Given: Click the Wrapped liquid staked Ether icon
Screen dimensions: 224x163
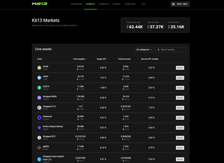Looking at the screenshot, I should tap(39, 159).
